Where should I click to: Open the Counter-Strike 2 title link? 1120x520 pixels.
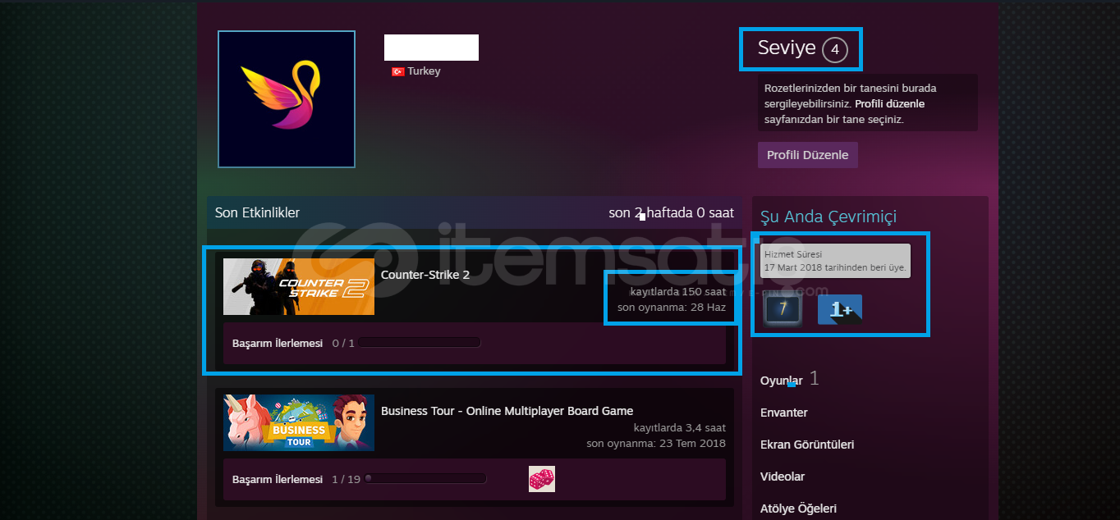click(425, 275)
